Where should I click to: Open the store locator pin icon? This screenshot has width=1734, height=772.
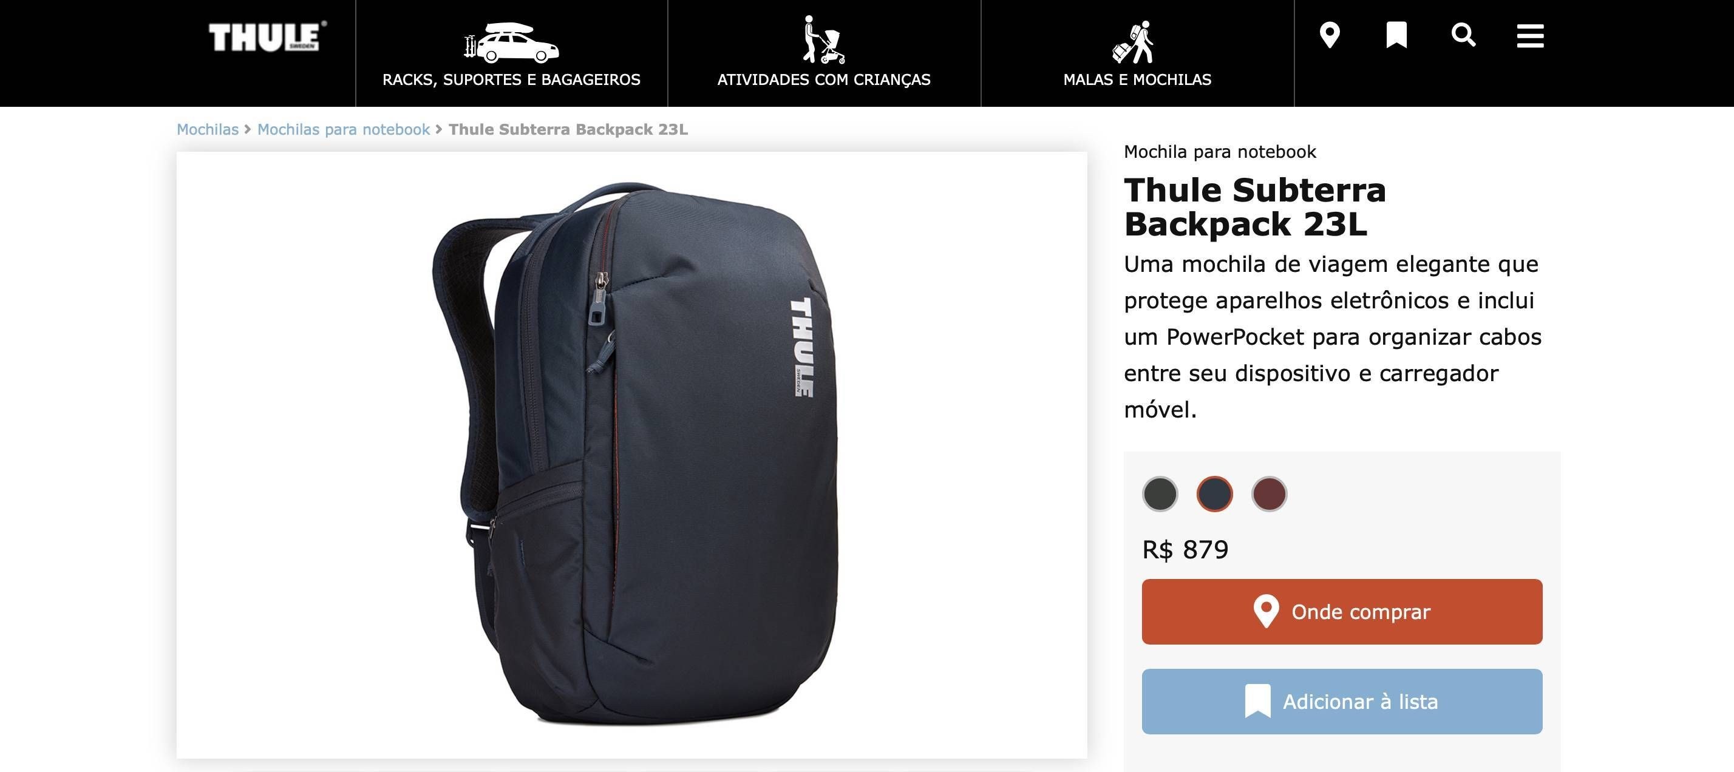1330,35
